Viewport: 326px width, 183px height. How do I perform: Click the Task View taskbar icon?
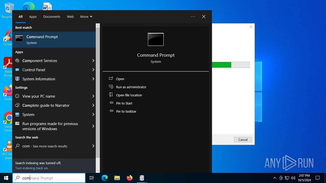92,178
